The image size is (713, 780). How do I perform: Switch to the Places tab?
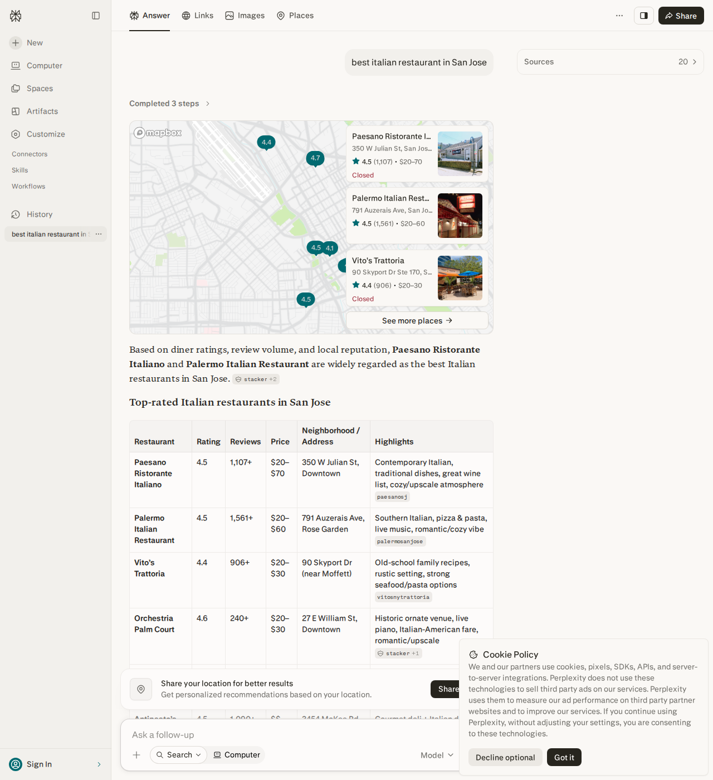click(295, 16)
